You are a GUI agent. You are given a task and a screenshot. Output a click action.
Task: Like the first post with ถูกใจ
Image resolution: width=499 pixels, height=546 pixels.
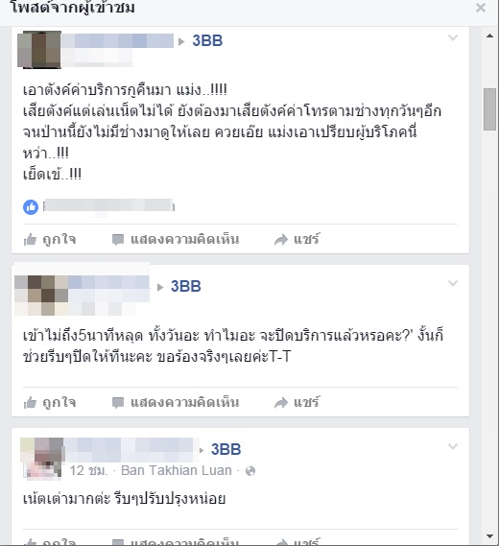(50, 239)
